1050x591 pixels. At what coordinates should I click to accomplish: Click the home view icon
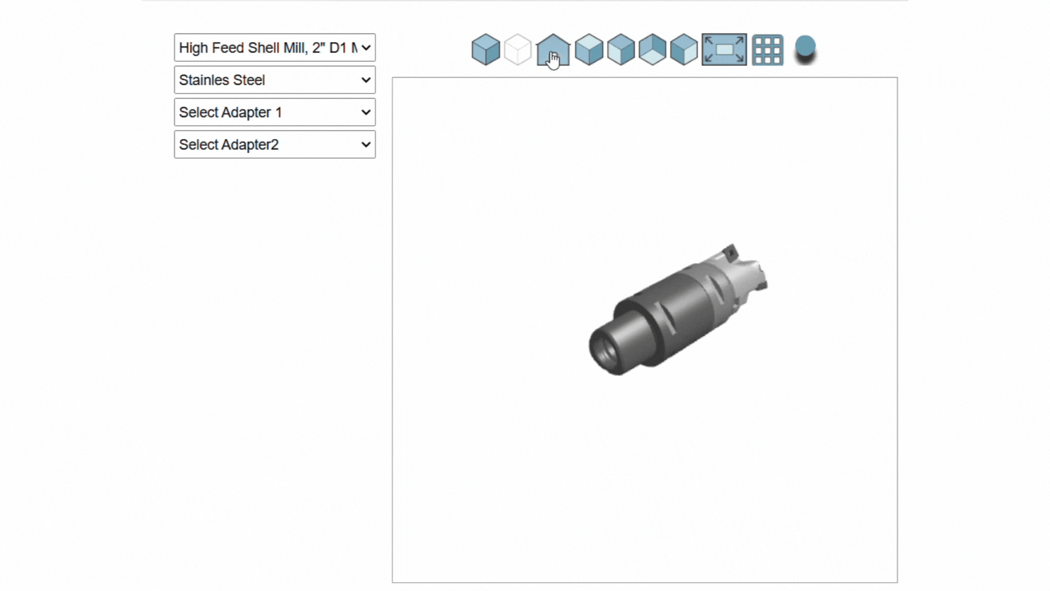click(x=553, y=50)
